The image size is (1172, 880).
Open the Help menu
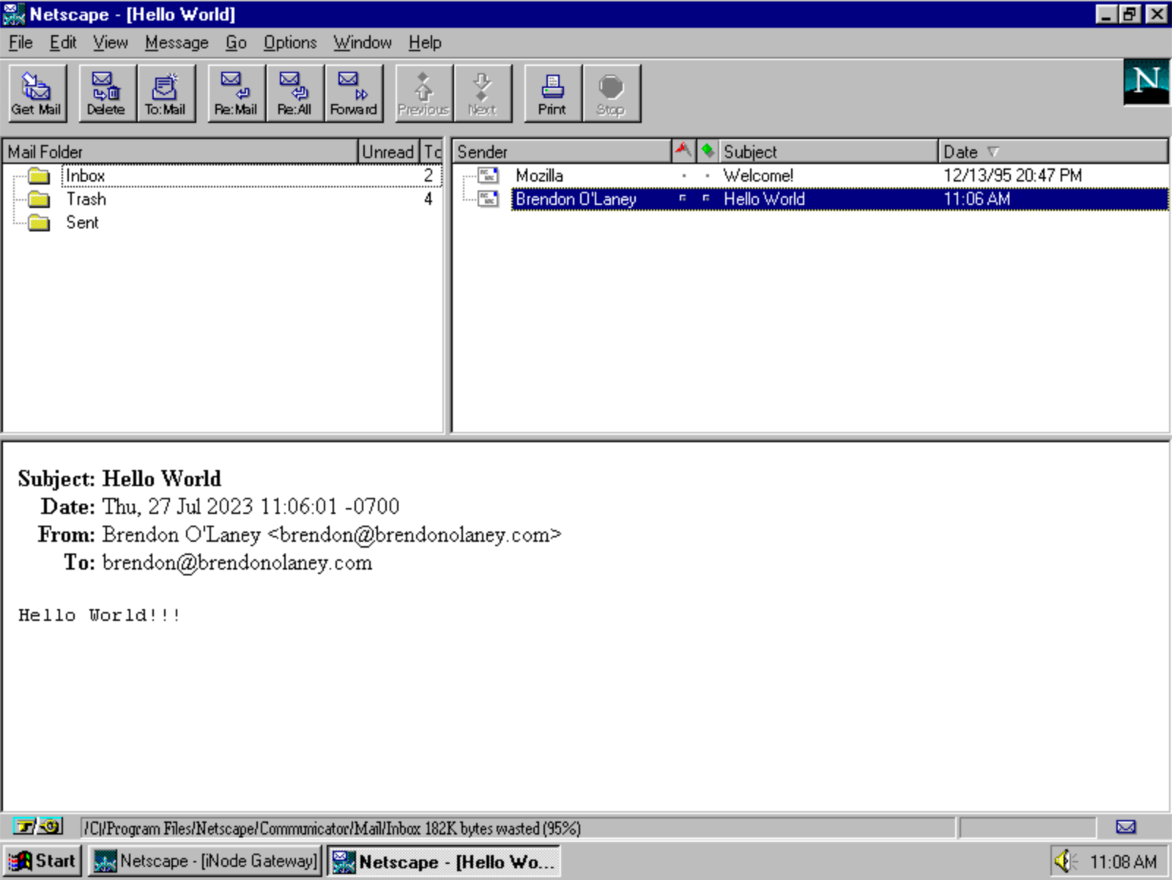[425, 42]
